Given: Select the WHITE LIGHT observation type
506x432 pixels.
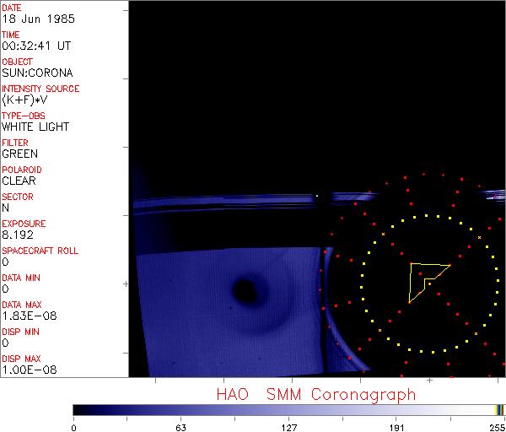Looking at the screenshot, I should click(35, 127).
